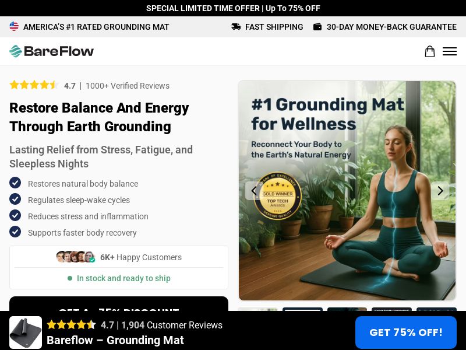Click the US flag icon
The height and width of the screenshot is (350, 466).
point(14,26)
